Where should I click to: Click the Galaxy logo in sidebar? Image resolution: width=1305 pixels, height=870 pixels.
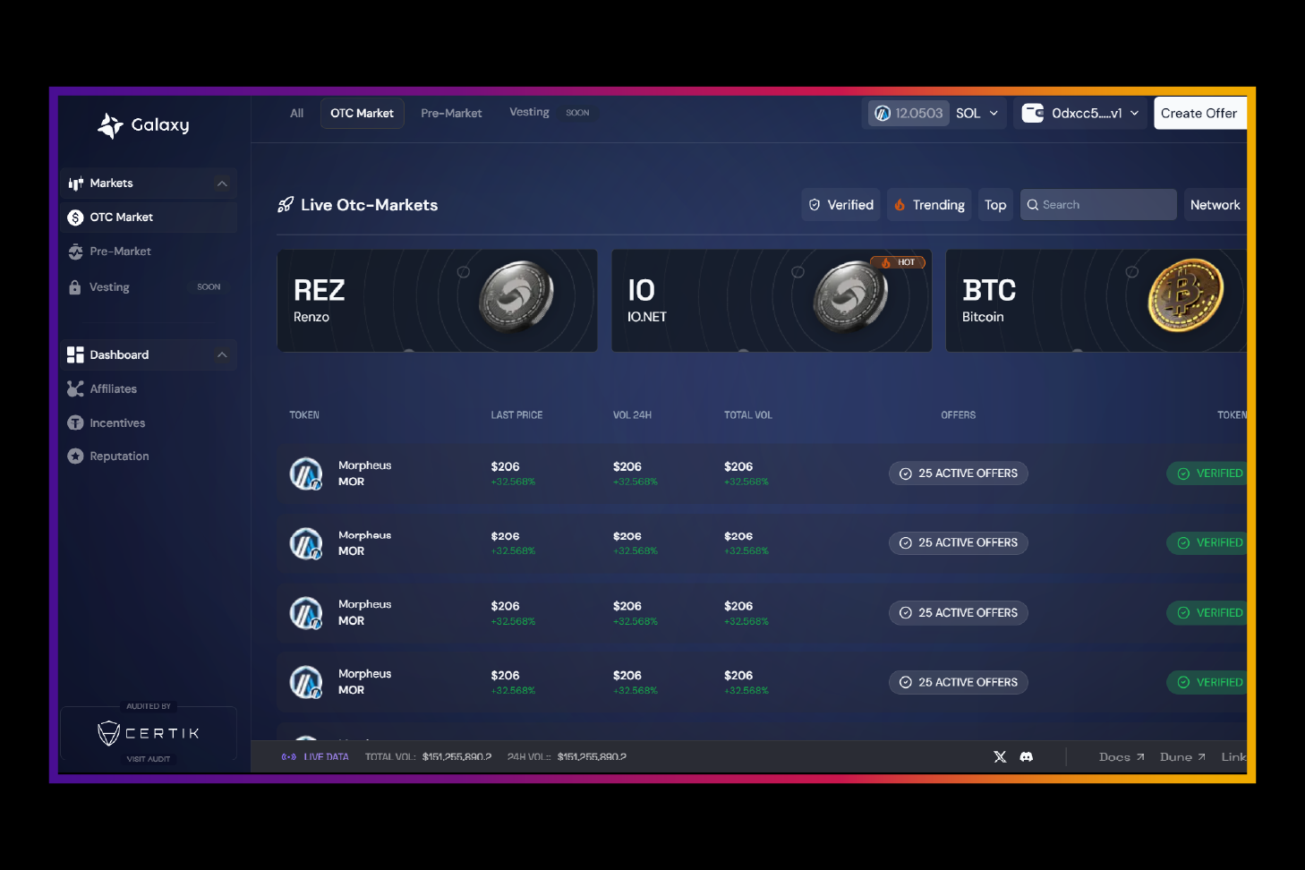coord(143,125)
